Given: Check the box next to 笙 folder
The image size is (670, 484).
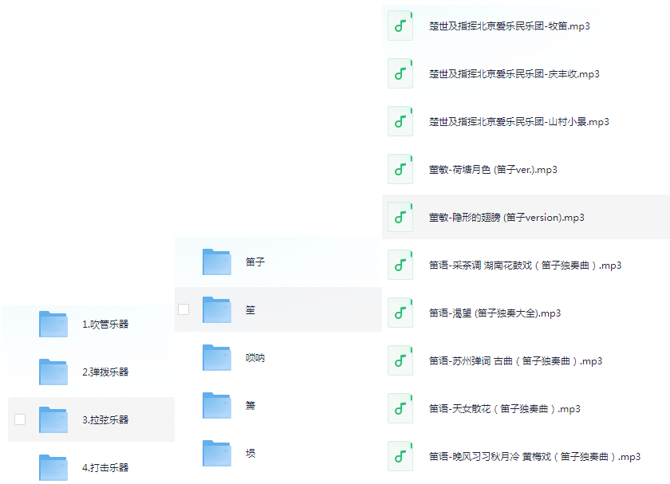Looking at the screenshot, I should coord(183,309).
